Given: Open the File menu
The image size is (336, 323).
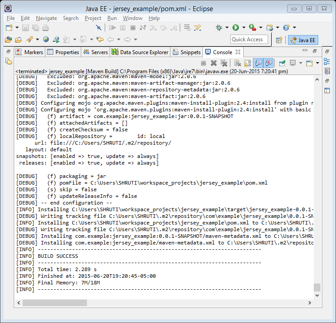Looking at the screenshot, I should pyautogui.click(x=11, y=18).
